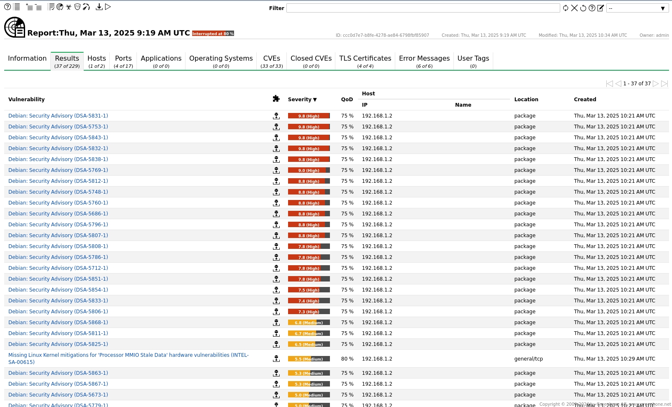Viewport: 672px width, 407px height.
Task: Open the filter help question-mark icon
Action: click(592, 8)
